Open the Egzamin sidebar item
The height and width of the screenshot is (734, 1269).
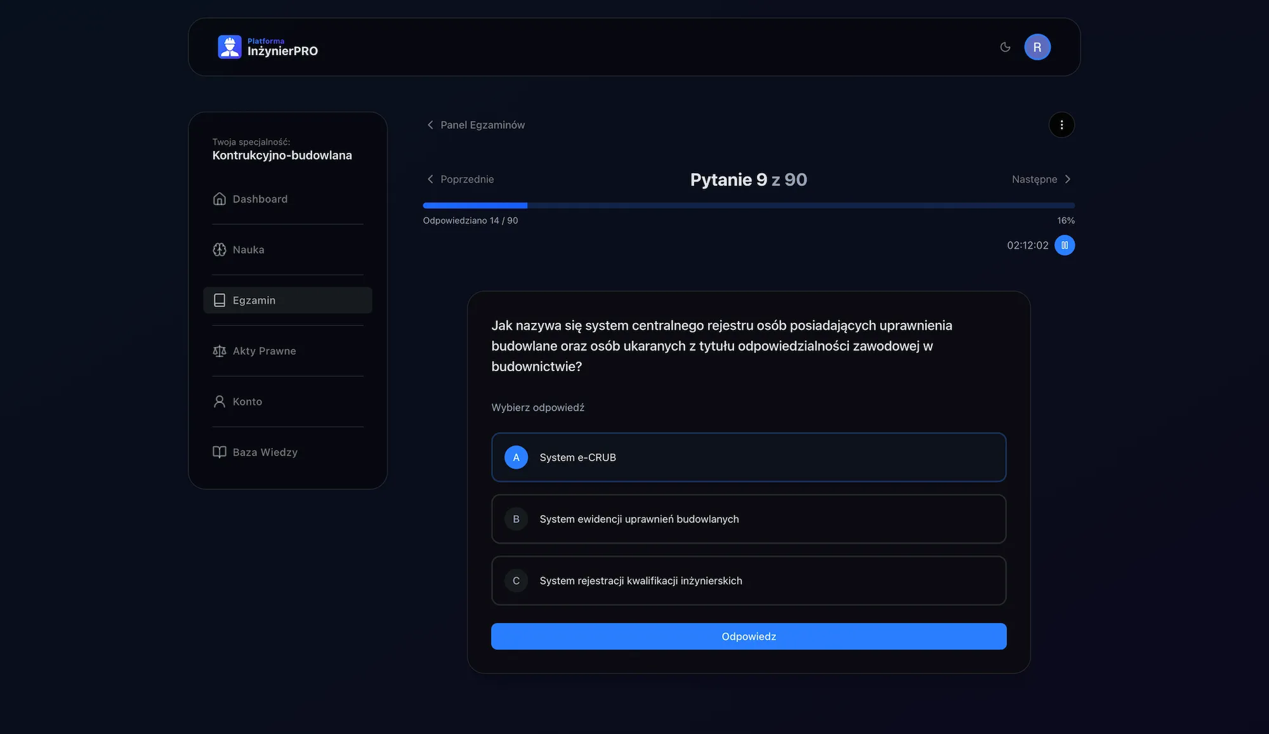point(287,300)
